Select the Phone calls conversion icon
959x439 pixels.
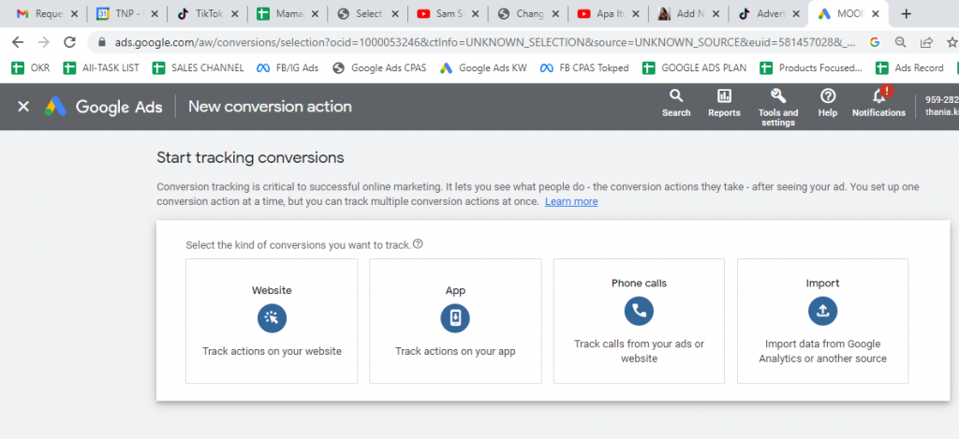point(639,311)
